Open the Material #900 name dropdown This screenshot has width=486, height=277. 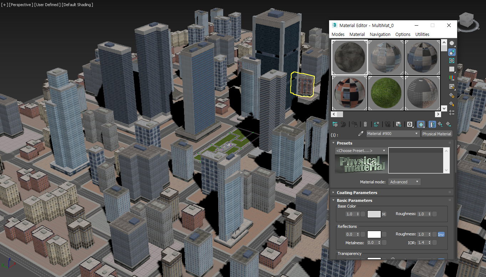(393, 134)
